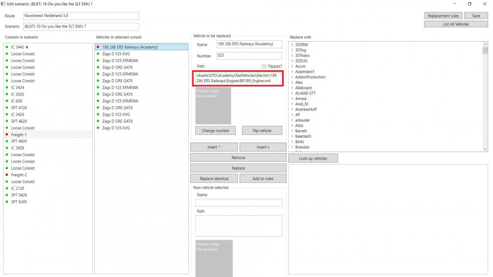493x277 pixels.
Task: Click the green status dot beside IC 3424
Action: 7,88
